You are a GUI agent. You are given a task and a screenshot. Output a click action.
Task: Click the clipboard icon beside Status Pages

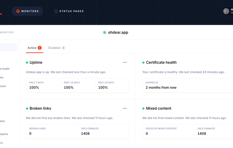56,11
